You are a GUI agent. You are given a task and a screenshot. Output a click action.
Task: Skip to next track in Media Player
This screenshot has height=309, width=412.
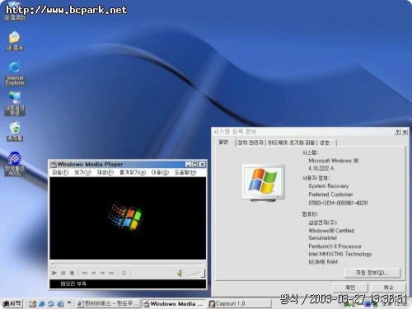111,273
